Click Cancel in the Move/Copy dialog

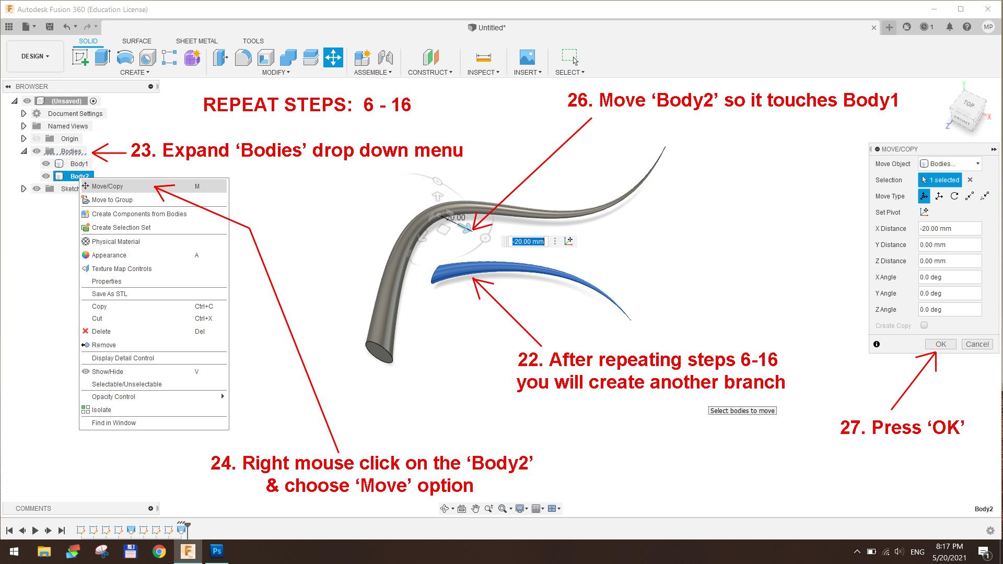[x=977, y=344]
